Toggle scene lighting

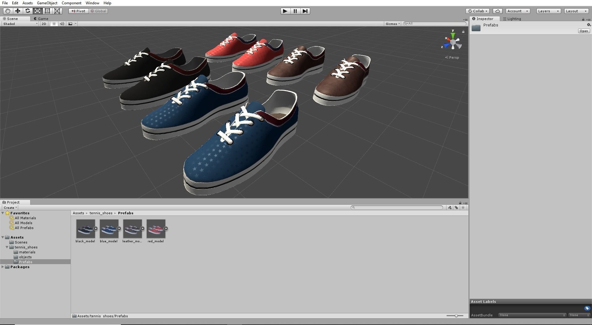click(x=54, y=24)
